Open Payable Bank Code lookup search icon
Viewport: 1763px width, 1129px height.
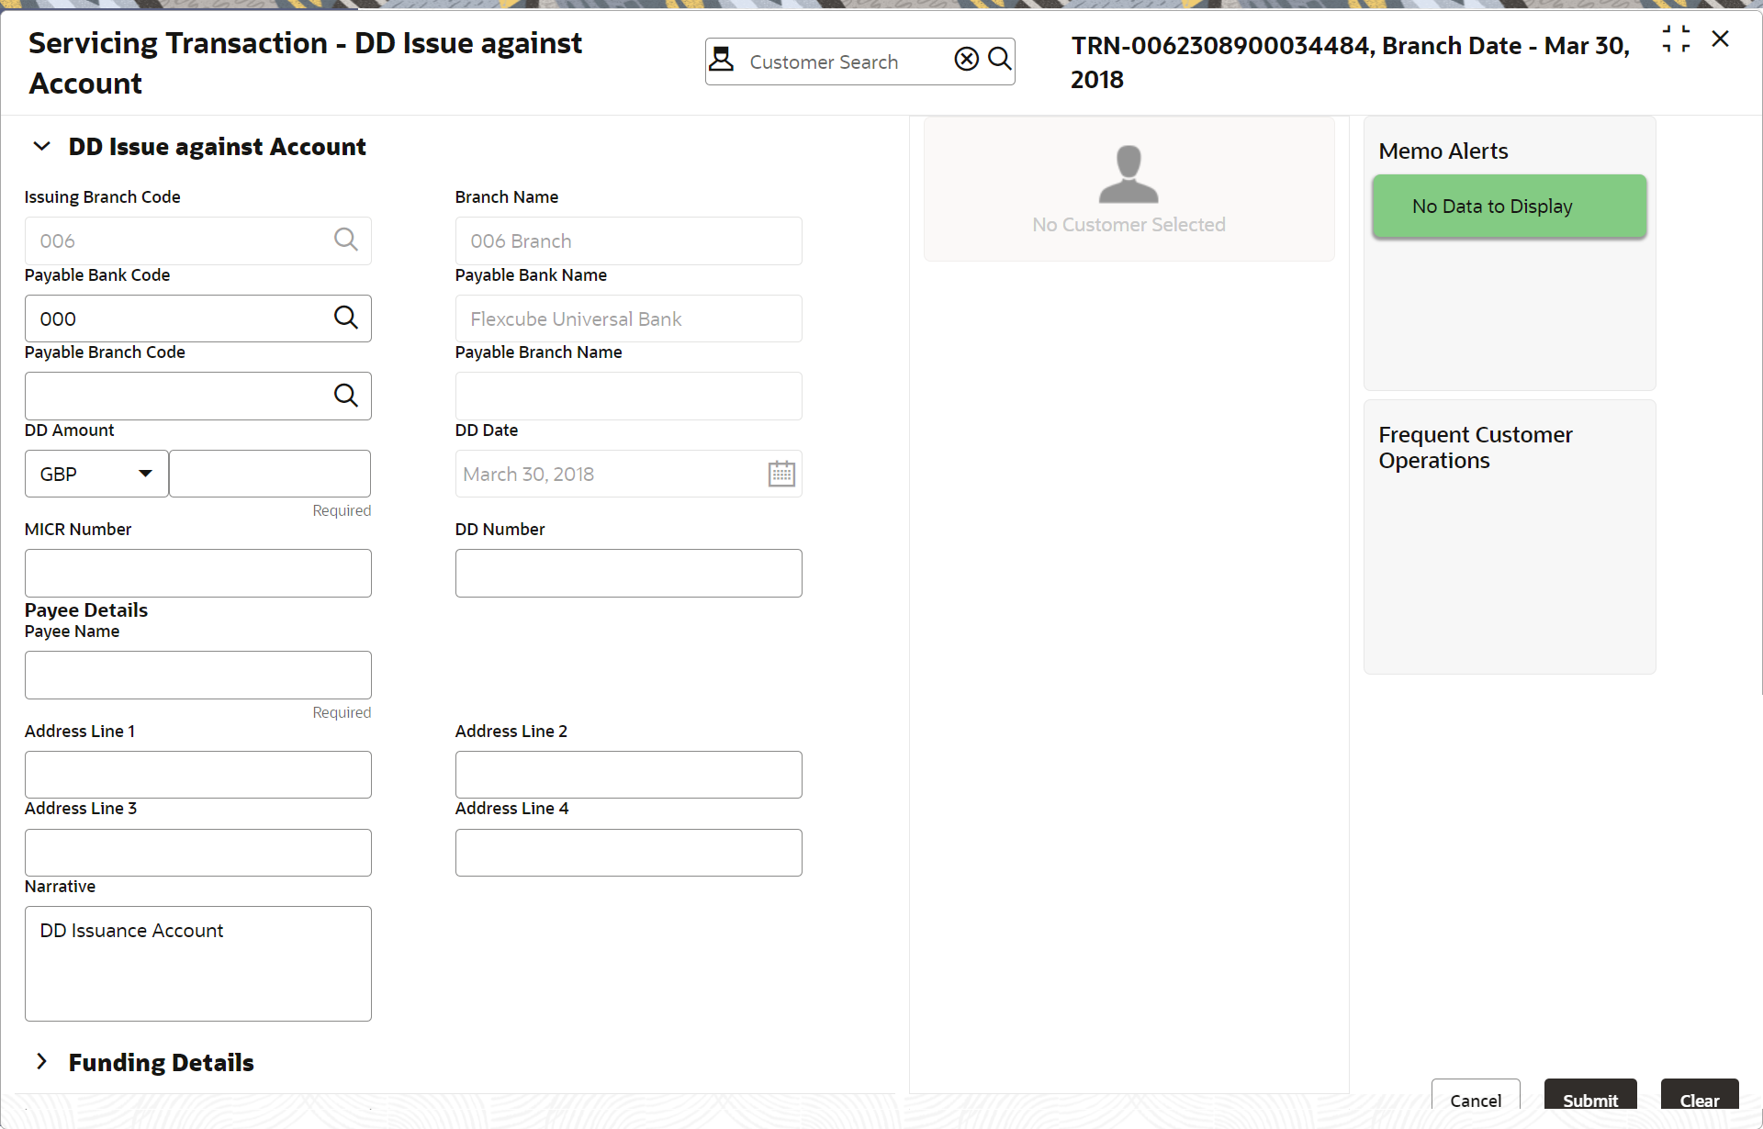345,318
